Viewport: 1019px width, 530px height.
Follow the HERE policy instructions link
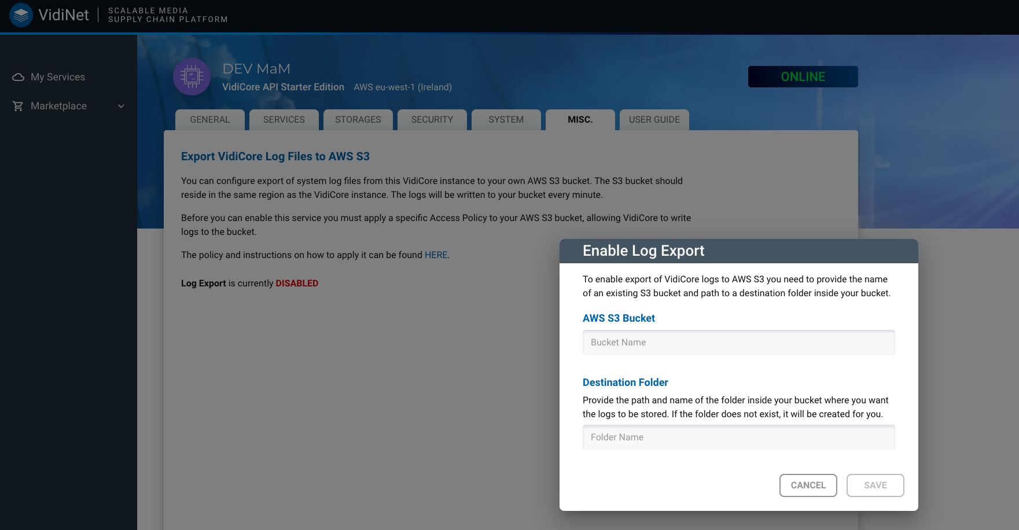point(436,255)
